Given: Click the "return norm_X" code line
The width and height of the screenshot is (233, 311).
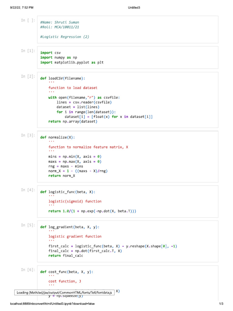Looking at the screenshot, I should pyautogui.click(x=62, y=176).
